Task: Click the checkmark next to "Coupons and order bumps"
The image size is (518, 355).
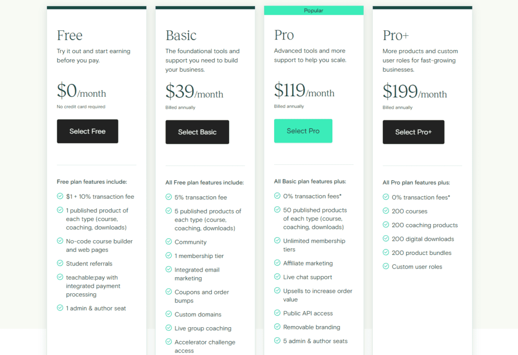Action: 167,292
